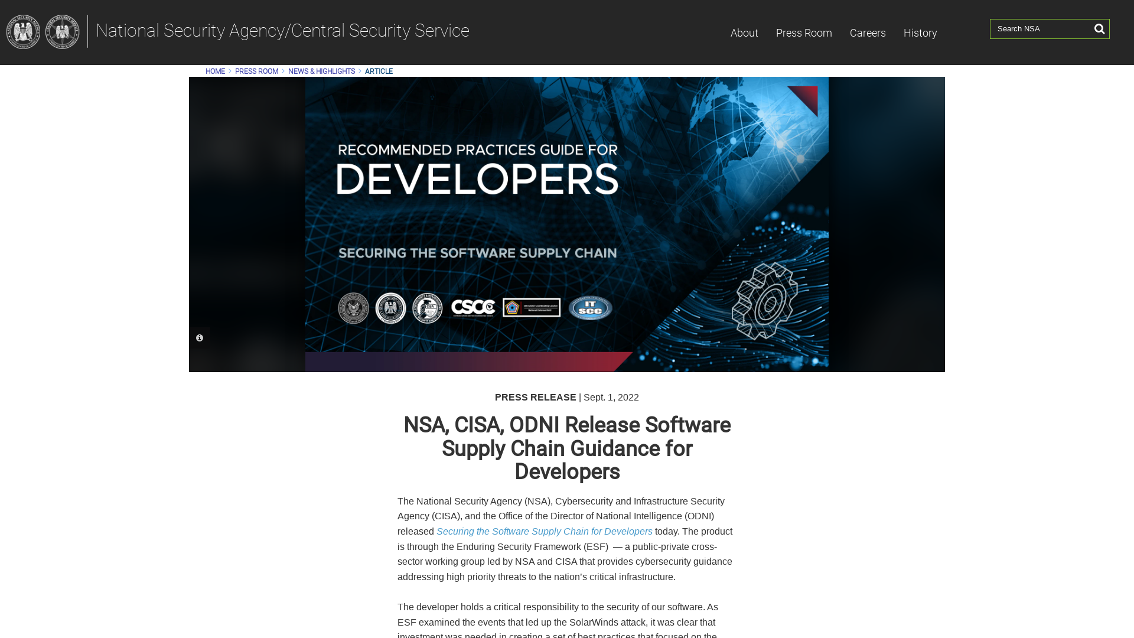This screenshot has width=1134, height=638.
Task: Click the article headline text
Action: [566, 448]
